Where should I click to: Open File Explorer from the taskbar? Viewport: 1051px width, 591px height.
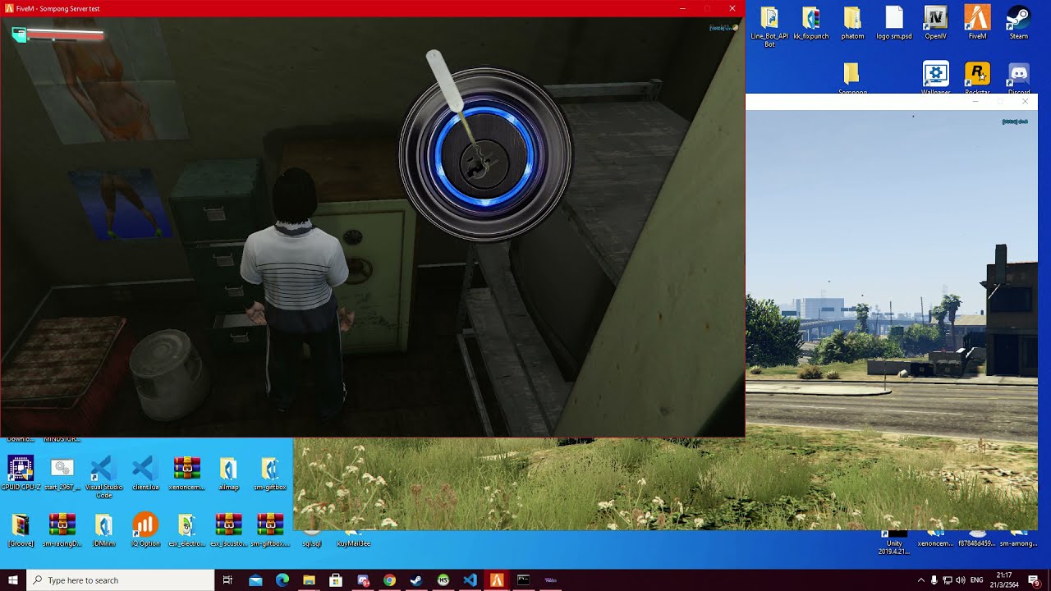[x=309, y=580]
